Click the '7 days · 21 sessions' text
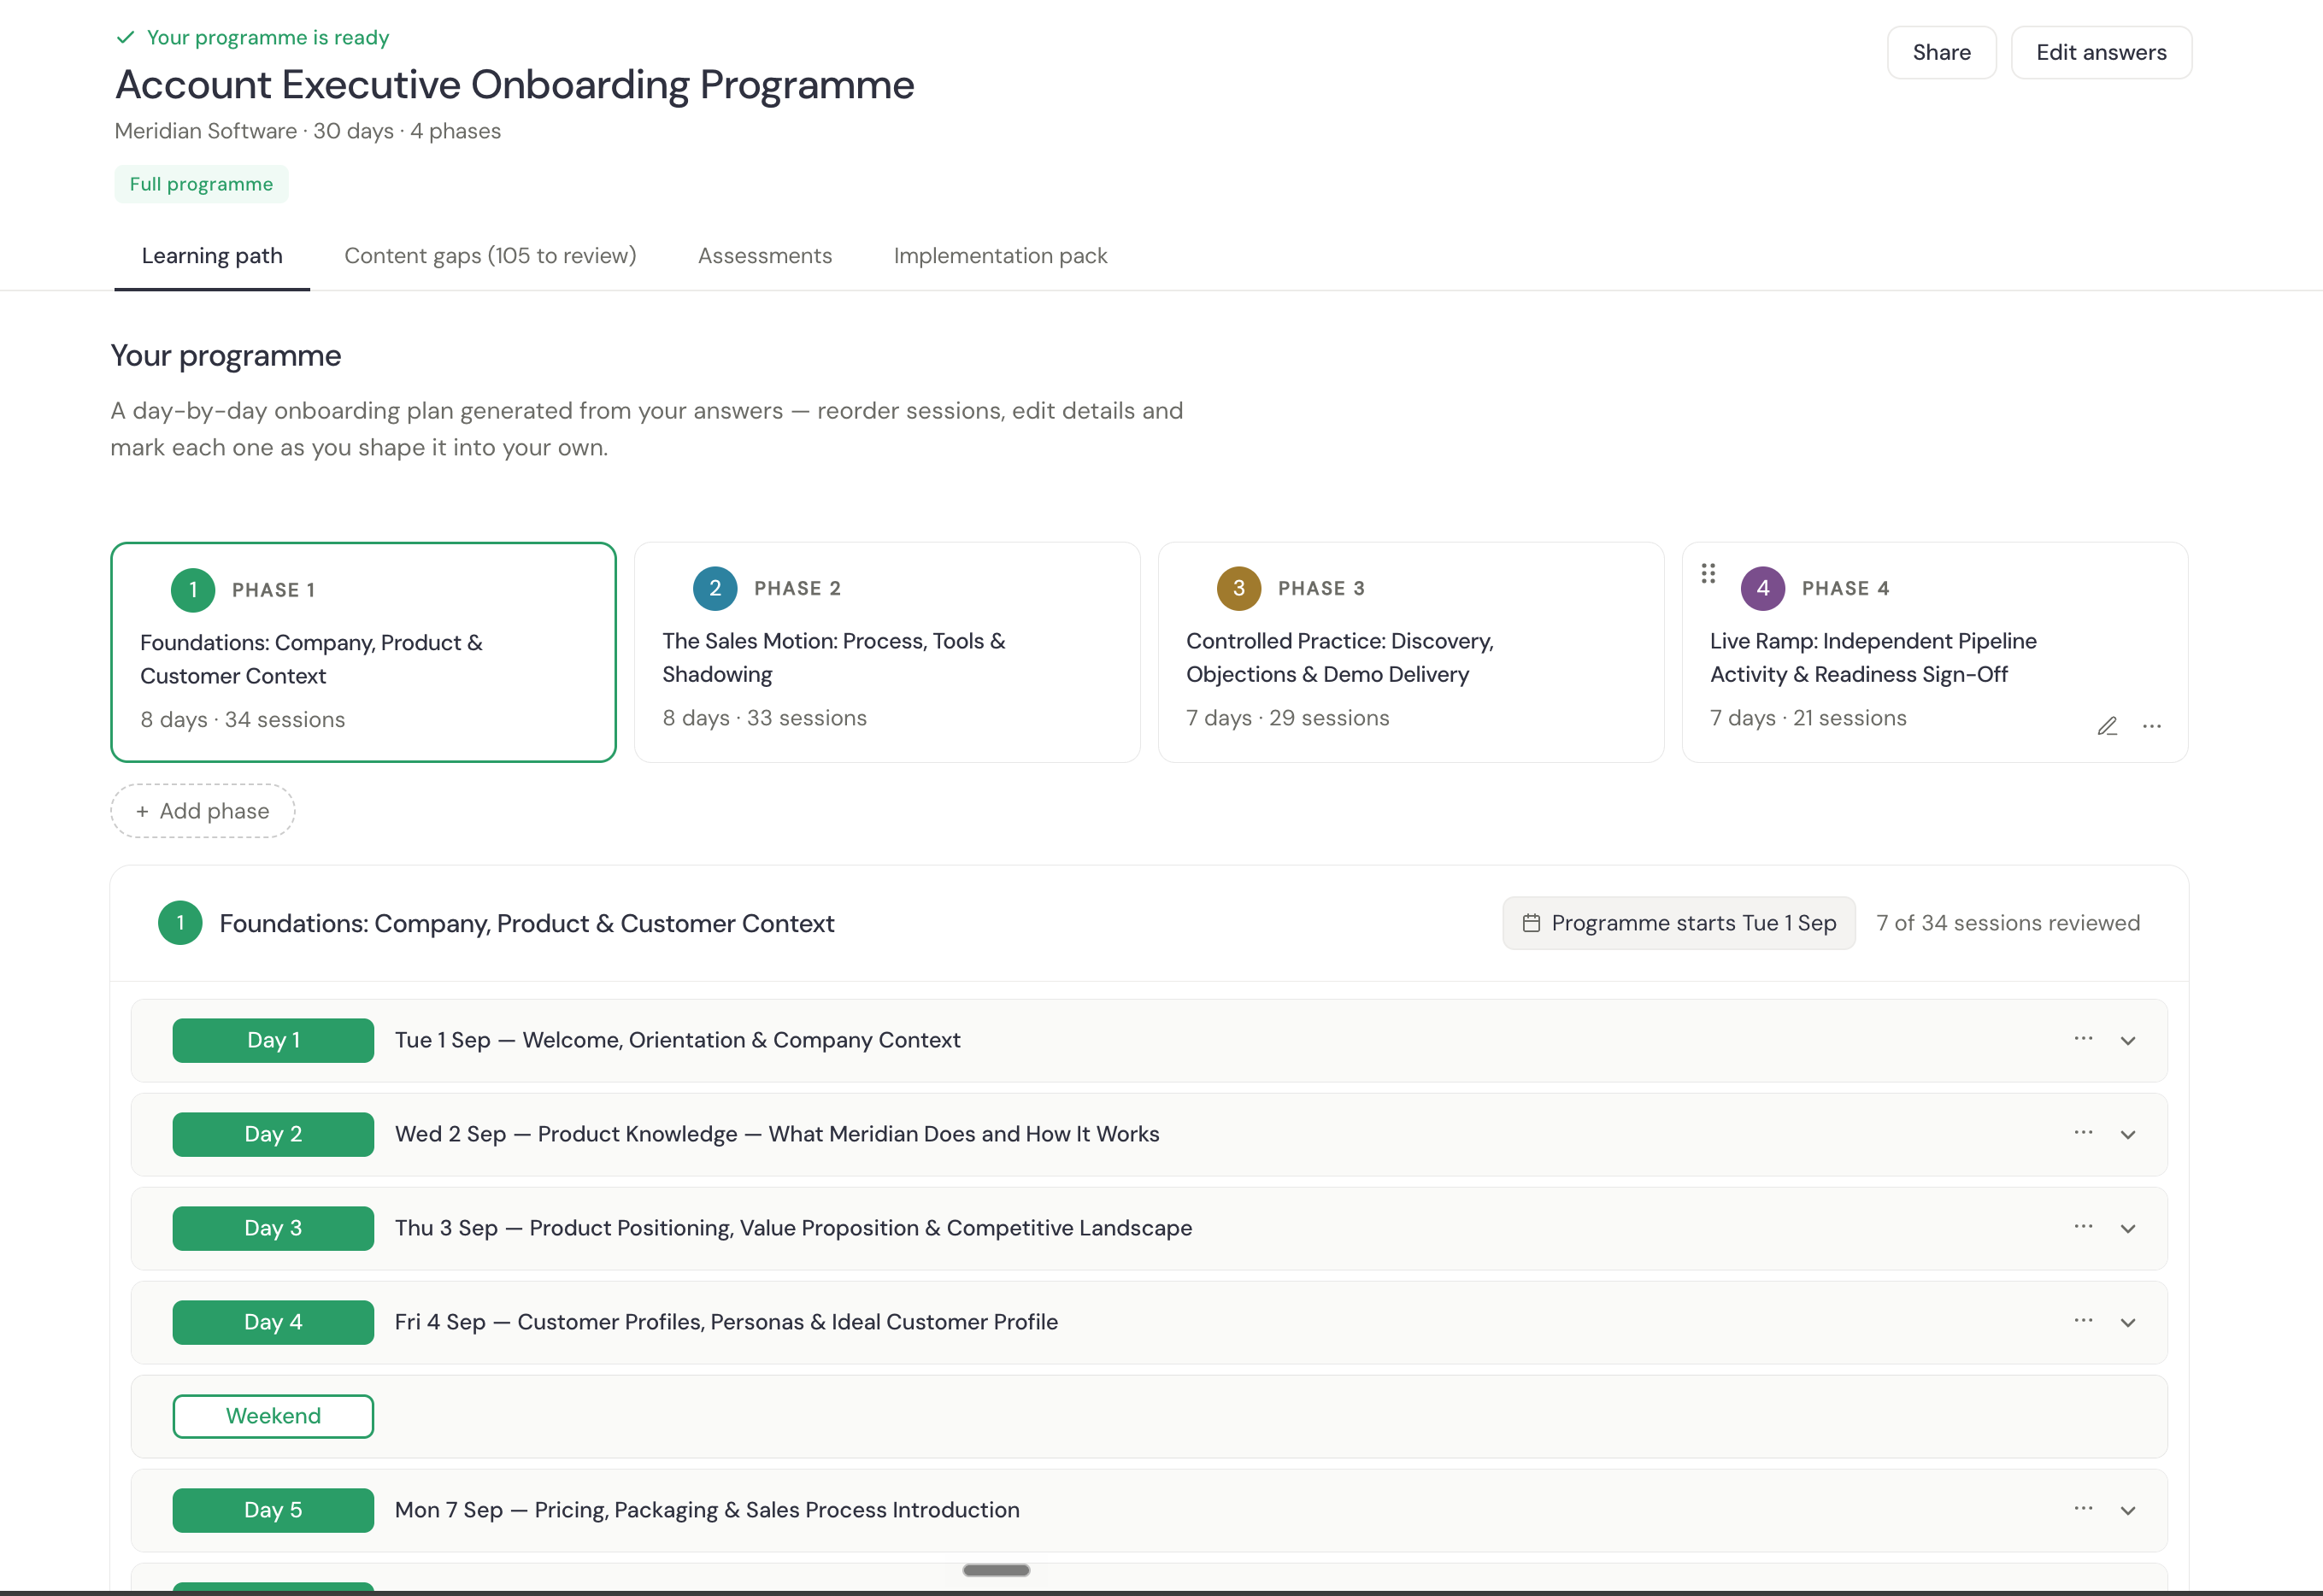 pyautogui.click(x=1808, y=718)
